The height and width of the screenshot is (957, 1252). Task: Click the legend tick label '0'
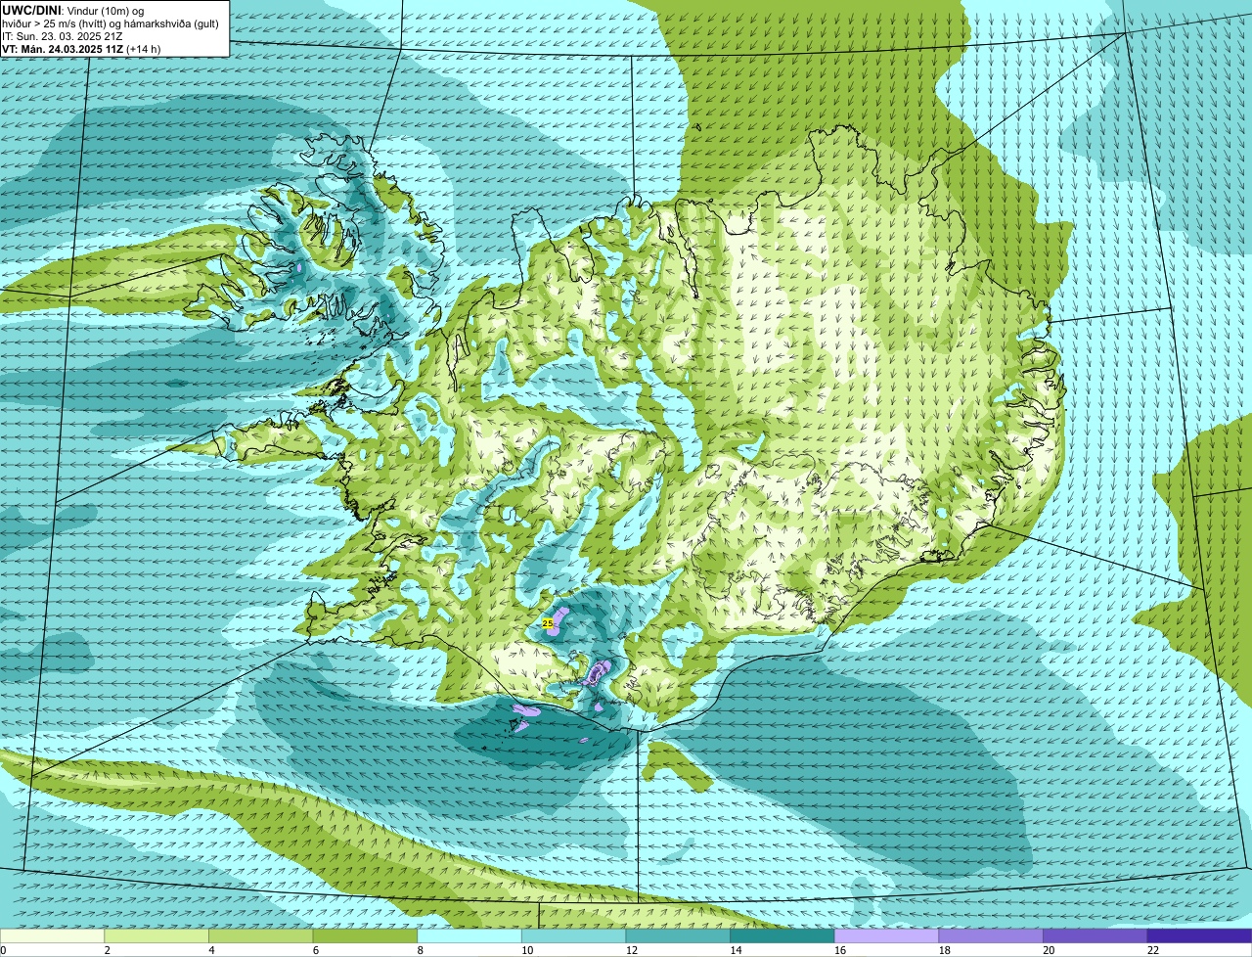tap(3, 950)
